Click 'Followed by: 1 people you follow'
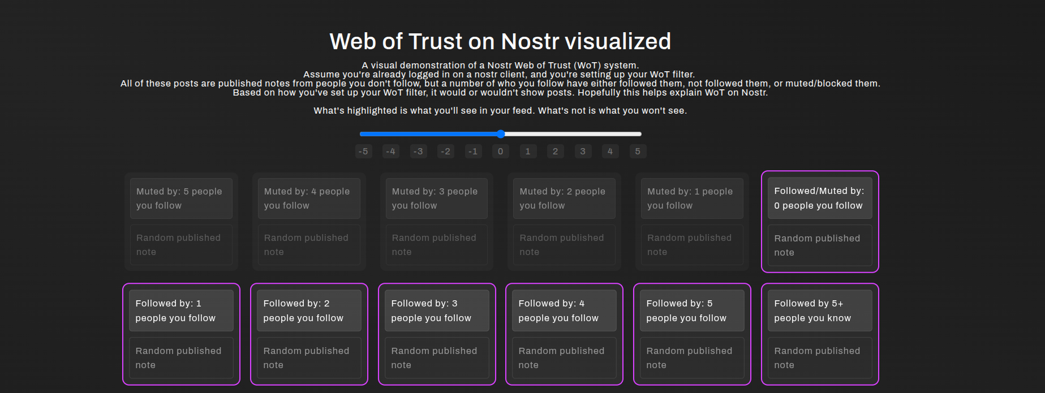 181,310
